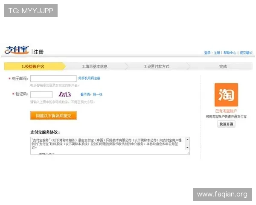Click the Alipay 支付宝 logo
This screenshot has width=256, height=205.
pyautogui.click(x=17, y=50)
